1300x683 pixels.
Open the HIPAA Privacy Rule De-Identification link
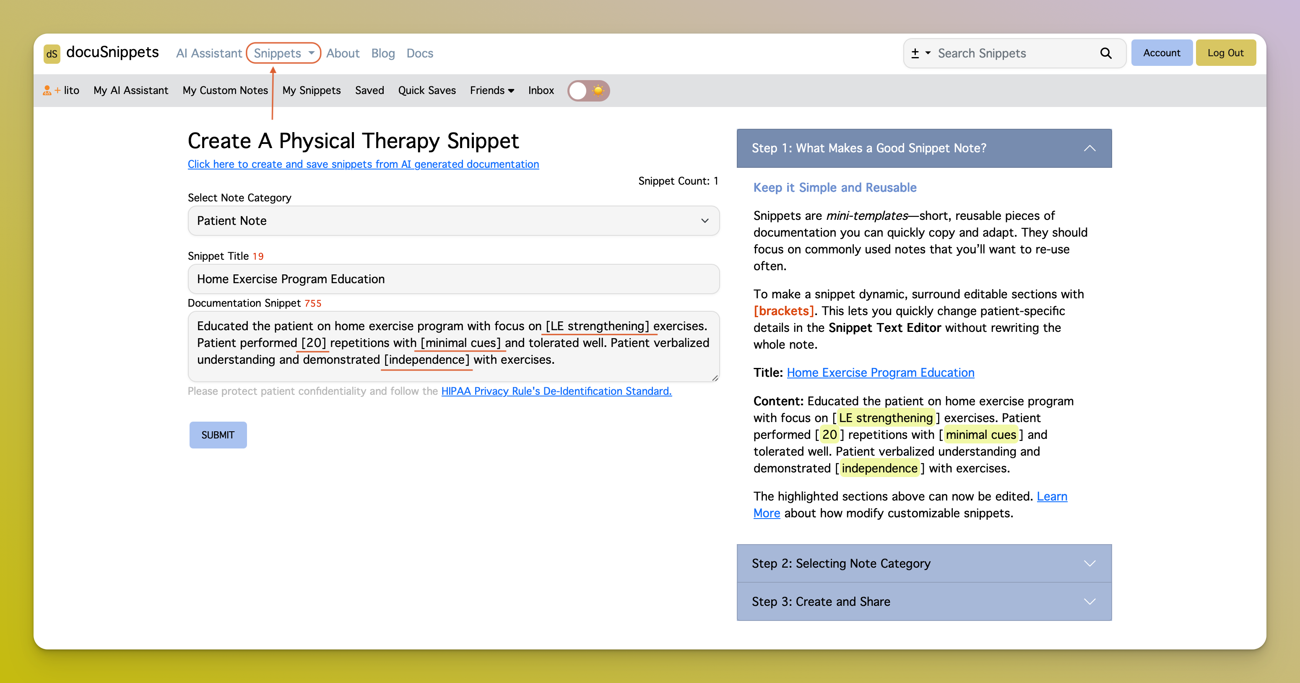[x=556, y=391]
